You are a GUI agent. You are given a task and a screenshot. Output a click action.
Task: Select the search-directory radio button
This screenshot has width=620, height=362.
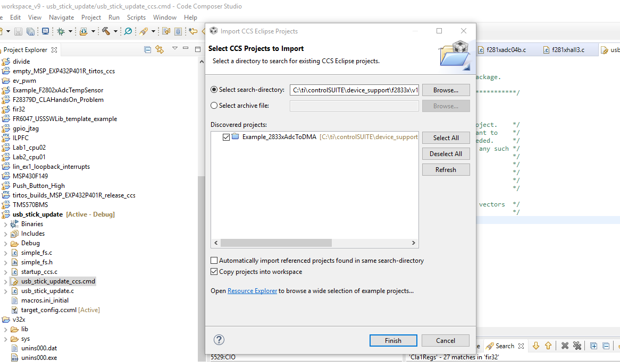[214, 90]
